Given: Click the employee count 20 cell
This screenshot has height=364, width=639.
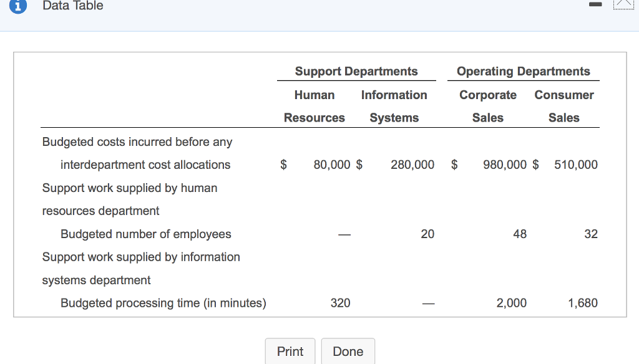Looking at the screenshot, I should 427,234.
